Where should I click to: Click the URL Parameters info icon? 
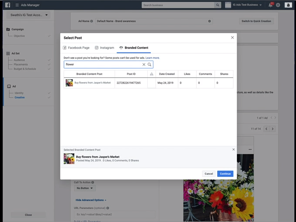tap(108, 208)
